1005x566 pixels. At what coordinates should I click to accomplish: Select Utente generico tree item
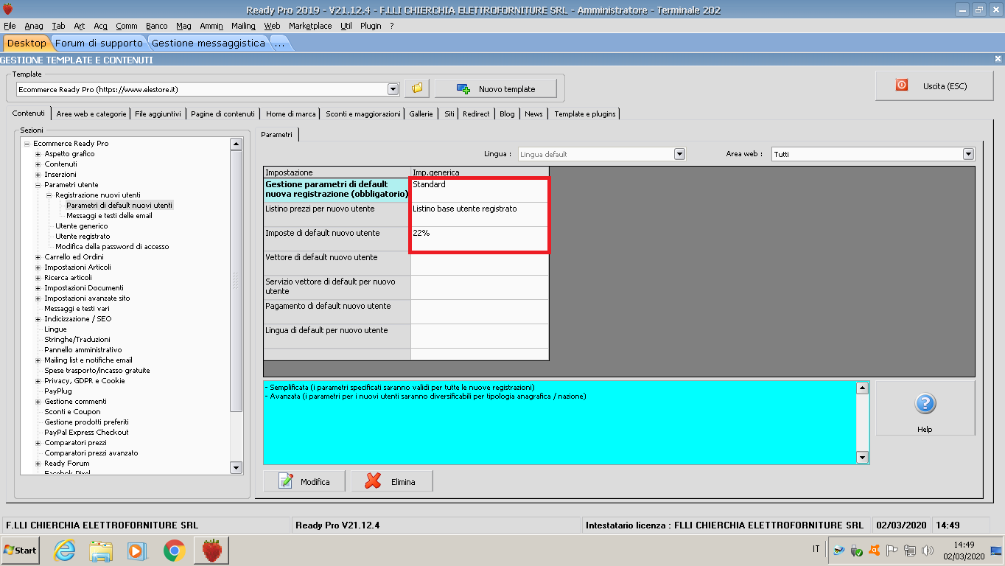pyautogui.click(x=81, y=226)
